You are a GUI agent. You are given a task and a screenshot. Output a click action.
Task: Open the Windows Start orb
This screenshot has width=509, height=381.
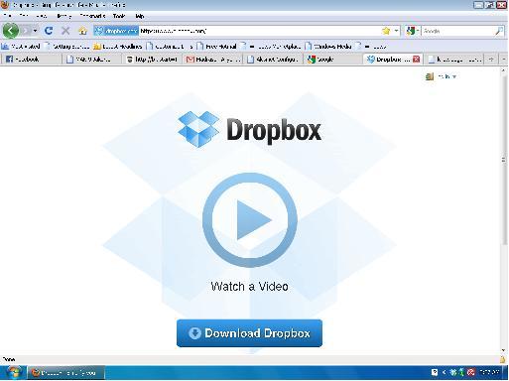click(x=14, y=373)
